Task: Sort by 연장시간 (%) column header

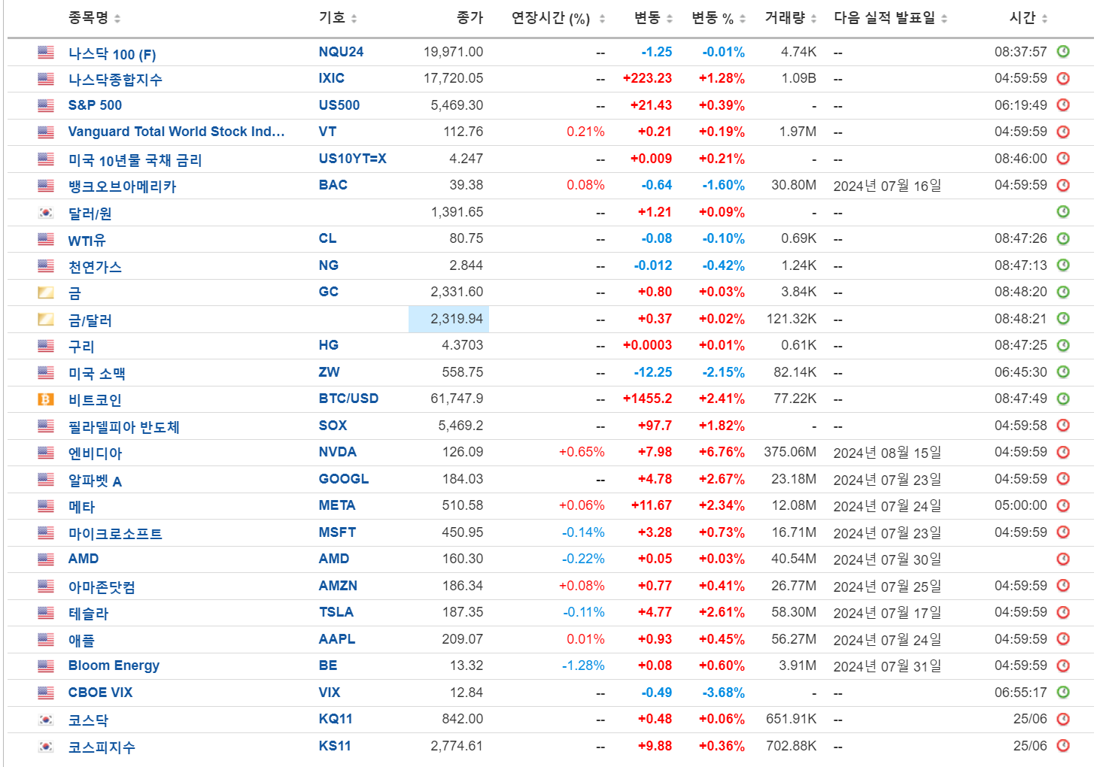Action: click(558, 18)
